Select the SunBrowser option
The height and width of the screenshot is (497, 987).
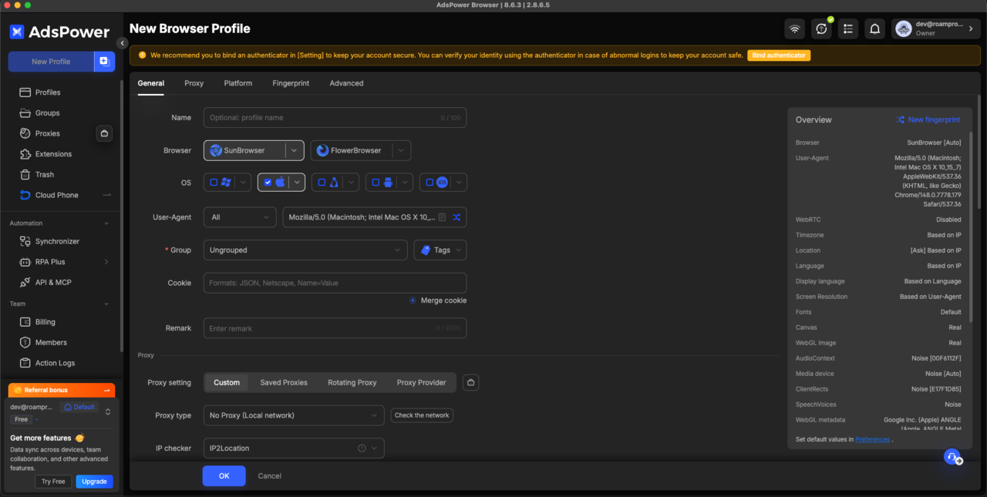244,150
